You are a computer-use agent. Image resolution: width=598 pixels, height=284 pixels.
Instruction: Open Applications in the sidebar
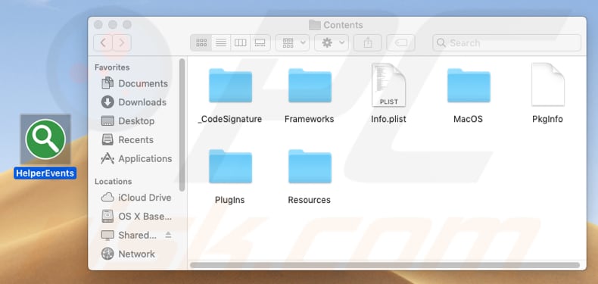tap(136, 158)
